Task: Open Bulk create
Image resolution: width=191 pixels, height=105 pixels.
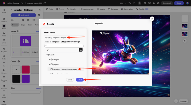Action: point(113,9)
